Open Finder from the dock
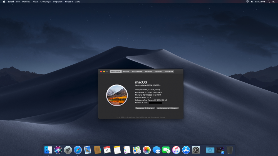The height and width of the screenshot is (156, 278). pyautogui.click(x=48, y=150)
